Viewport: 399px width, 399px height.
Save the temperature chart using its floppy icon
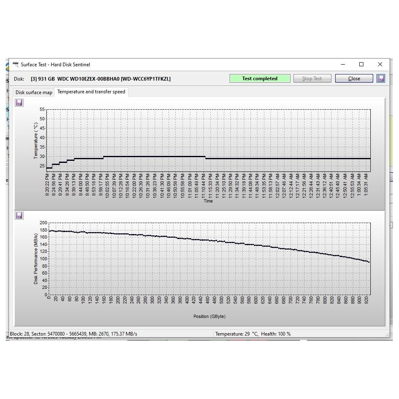(x=19, y=103)
